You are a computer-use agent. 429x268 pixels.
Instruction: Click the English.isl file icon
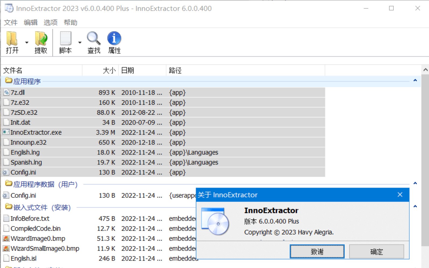[6, 258]
